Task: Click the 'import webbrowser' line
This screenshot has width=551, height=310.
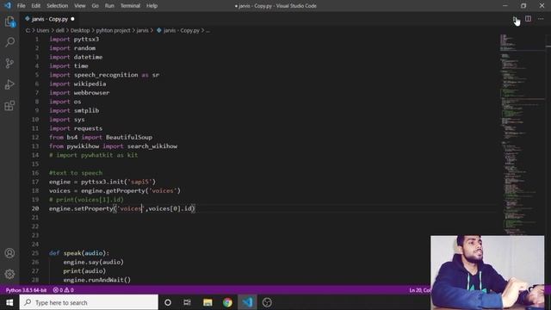Action: tap(79, 93)
